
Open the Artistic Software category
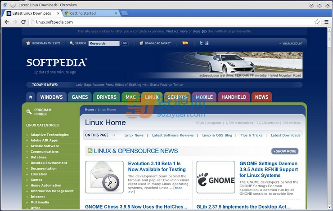coord(45,146)
